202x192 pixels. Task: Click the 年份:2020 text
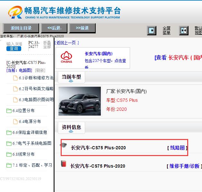pyautogui.click(x=116, y=109)
